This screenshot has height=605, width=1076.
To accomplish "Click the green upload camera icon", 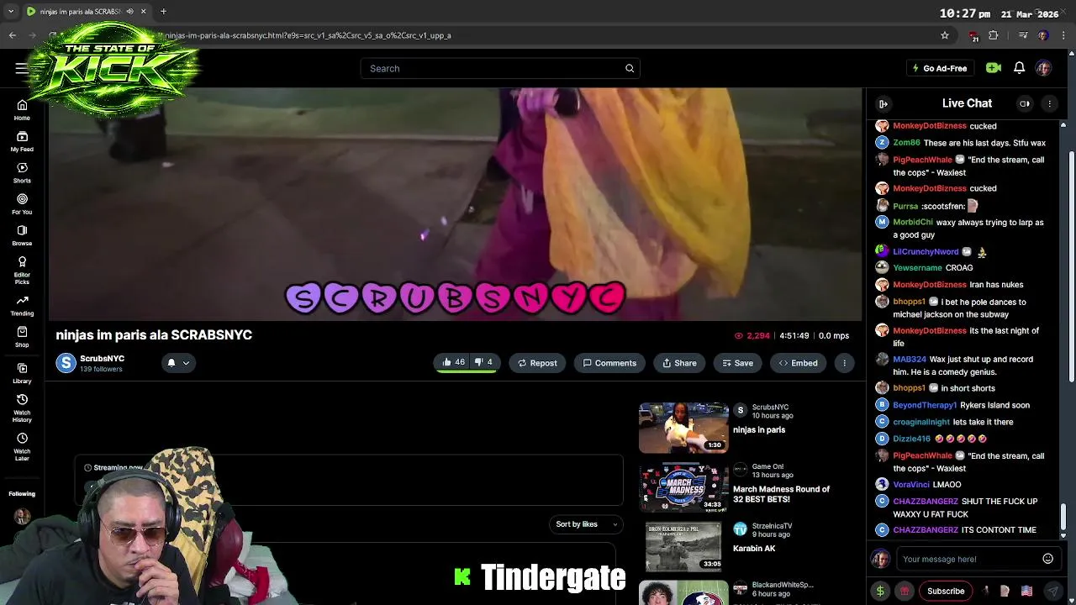I will tap(994, 68).
